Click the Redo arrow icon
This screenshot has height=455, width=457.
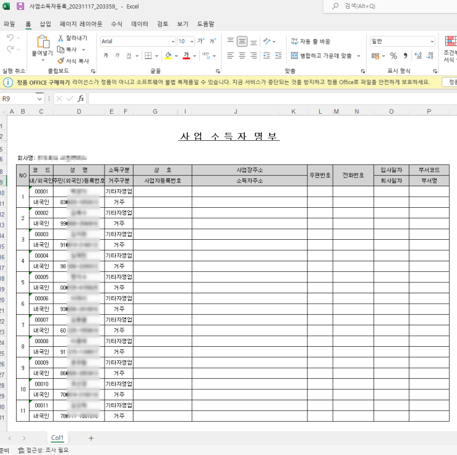pos(10,49)
